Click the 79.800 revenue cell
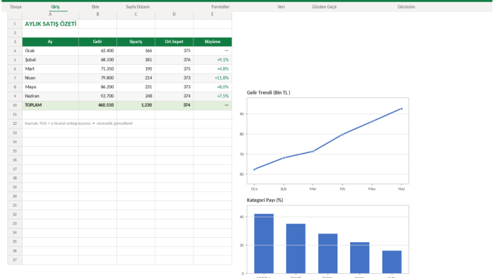The image size is (494, 278). click(x=97, y=78)
